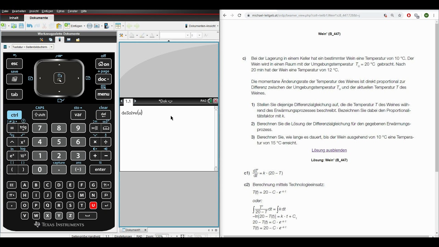This screenshot has width=439, height=247.
Task: Undo the last action in TI-Nspire toolbar
Action: (x=29, y=26)
